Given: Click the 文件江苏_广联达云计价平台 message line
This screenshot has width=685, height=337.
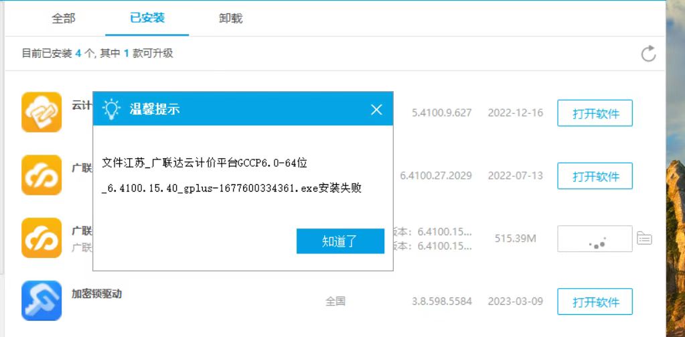Looking at the screenshot, I should 205,163.
